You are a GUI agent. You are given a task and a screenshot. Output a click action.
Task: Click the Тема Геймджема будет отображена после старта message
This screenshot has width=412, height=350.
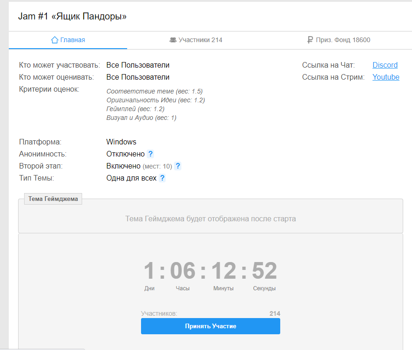[x=211, y=219]
